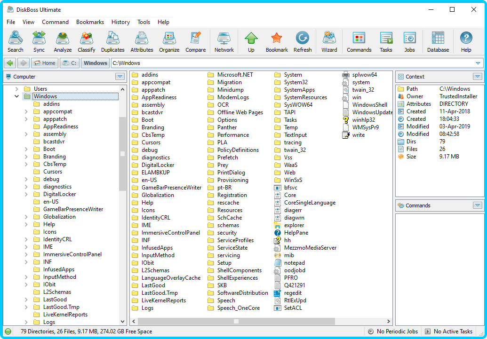The height and width of the screenshot is (339, 487).
Task: Open the Context panel dropdown
Action: (x=478, y=77)
